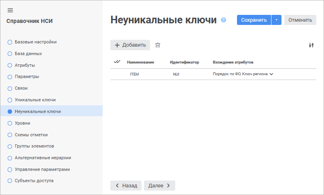Click the Неуникальные ключи page heading
Screen dimensions: 324x195
164,20
